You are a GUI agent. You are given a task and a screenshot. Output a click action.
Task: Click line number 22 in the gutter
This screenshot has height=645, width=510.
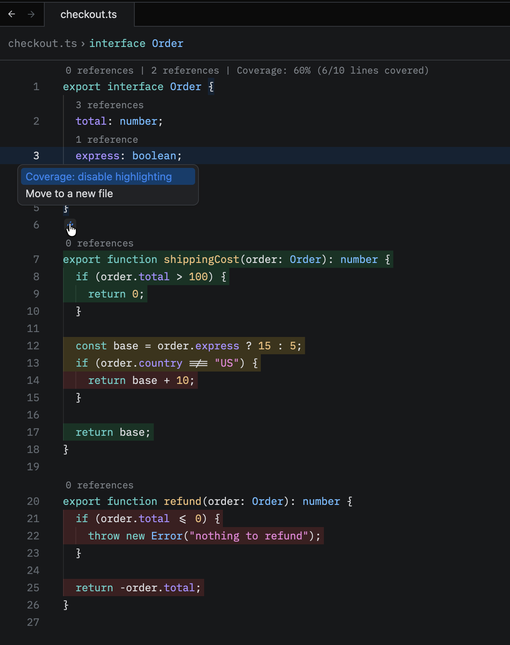coord(33,536)
